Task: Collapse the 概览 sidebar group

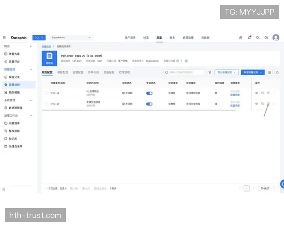Action: point(31,46)
